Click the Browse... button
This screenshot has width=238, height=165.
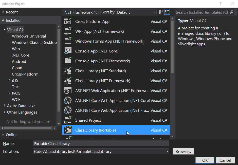(x=183, y=151)
